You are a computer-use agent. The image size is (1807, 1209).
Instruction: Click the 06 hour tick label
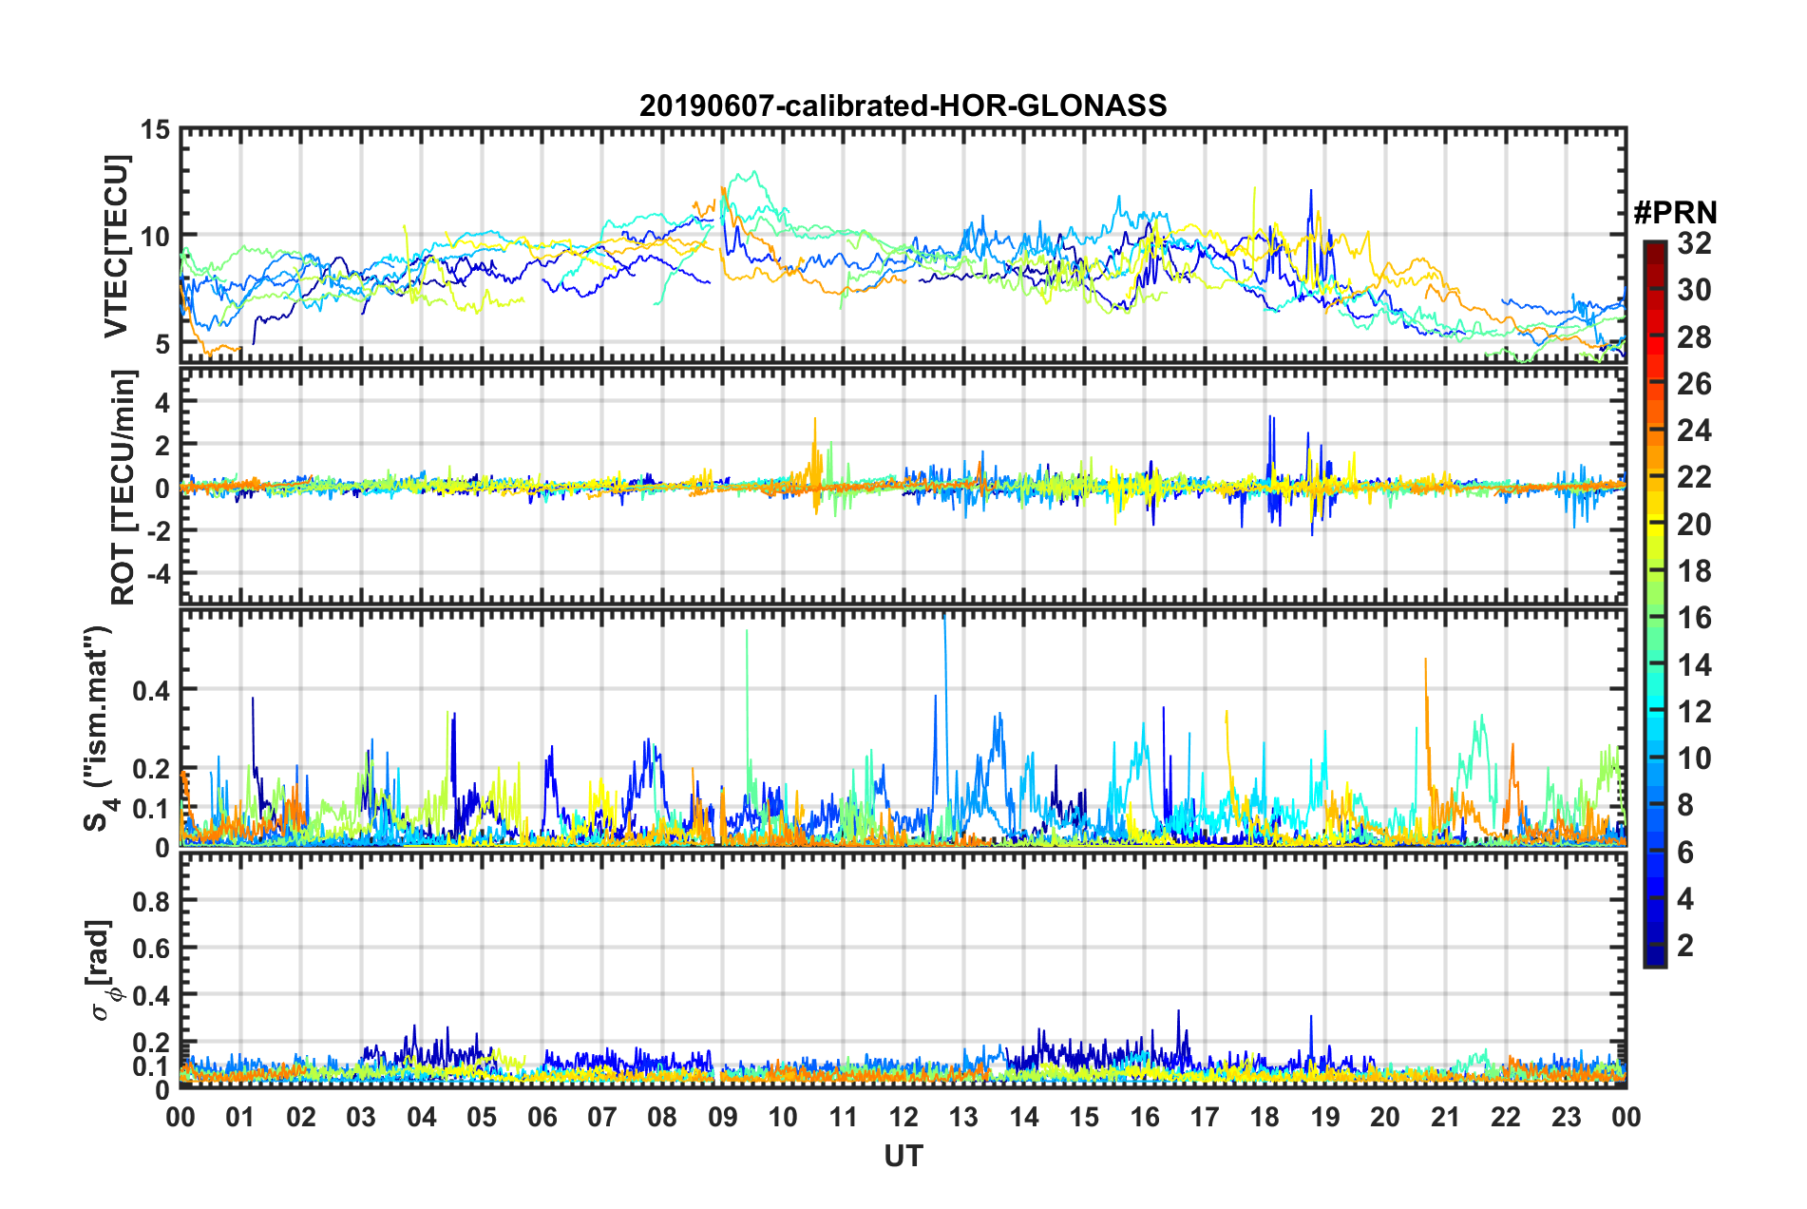pyautogui.click(x=542, y=1117)
